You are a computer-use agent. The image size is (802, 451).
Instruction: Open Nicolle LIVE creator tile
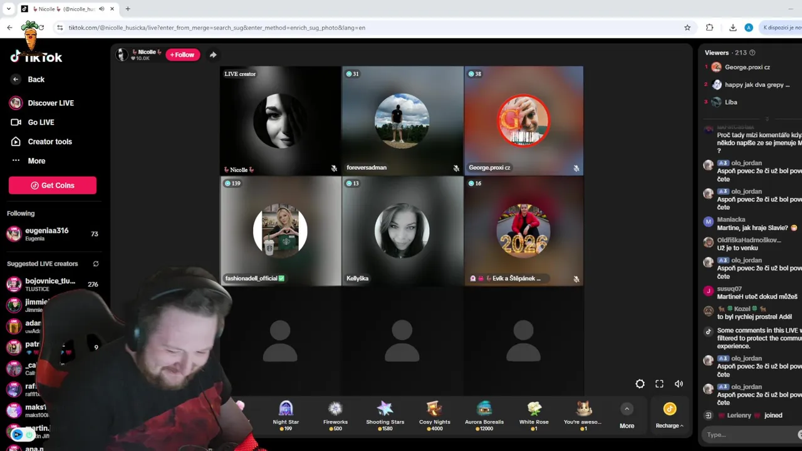(x=280, y=121)
